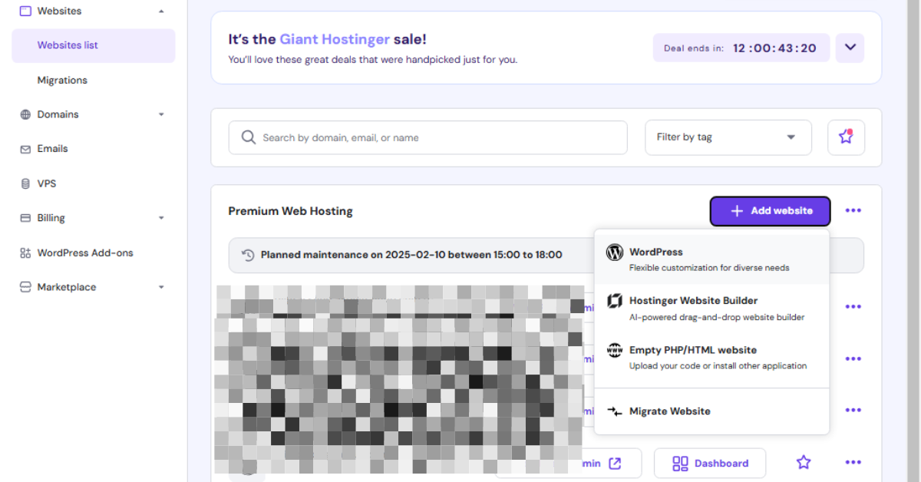921x482 pixels.
Task: Open the three-dot menu beside the Dashboard row
Action: 853,462
